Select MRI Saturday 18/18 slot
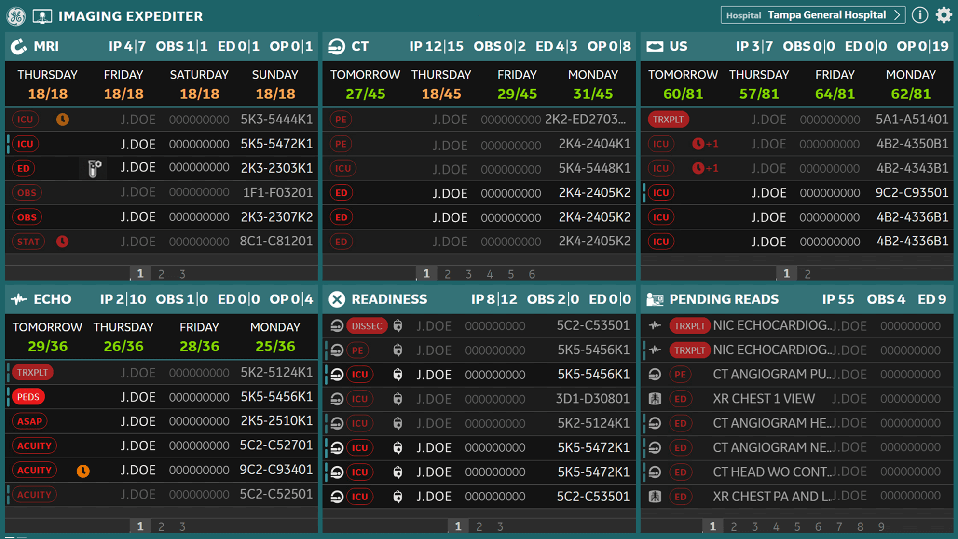 pyautogui.click(x=199, y=84)
